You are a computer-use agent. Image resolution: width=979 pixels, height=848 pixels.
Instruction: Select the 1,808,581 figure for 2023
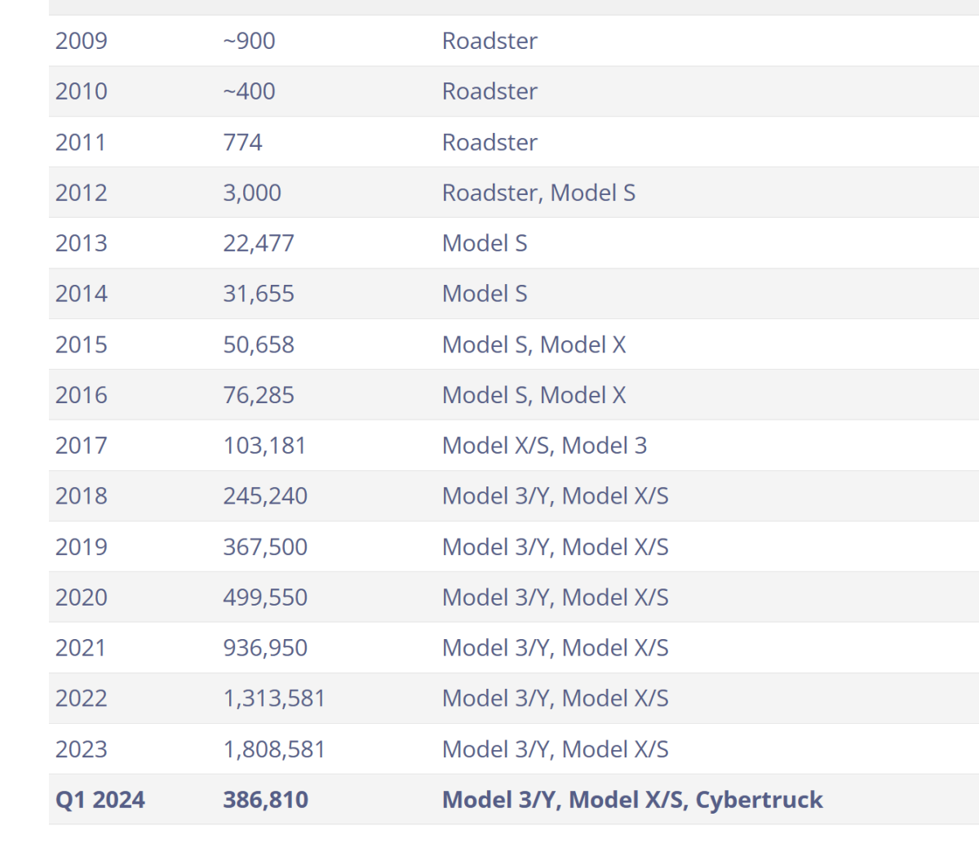click(x=274, y=749)
